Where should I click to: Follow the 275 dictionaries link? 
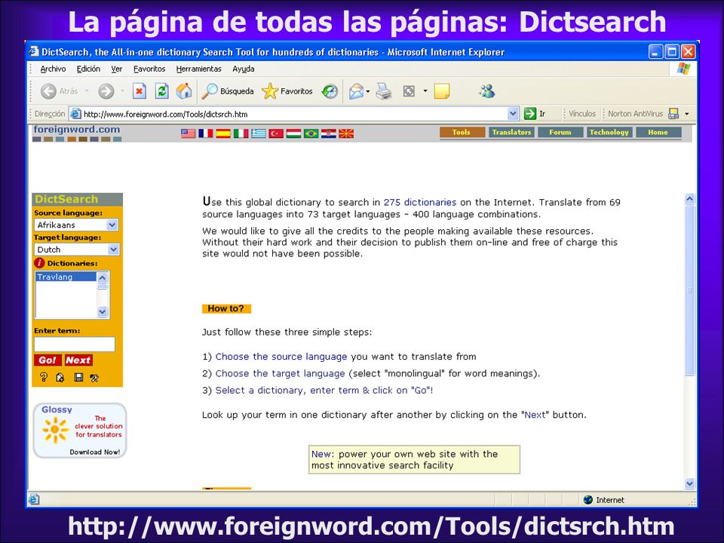coord(420,202)
